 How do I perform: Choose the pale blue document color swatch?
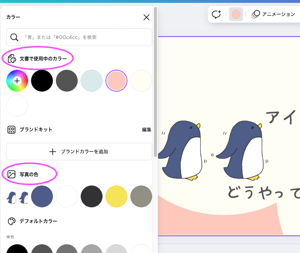pyautogui.click(x=92, y=81)
